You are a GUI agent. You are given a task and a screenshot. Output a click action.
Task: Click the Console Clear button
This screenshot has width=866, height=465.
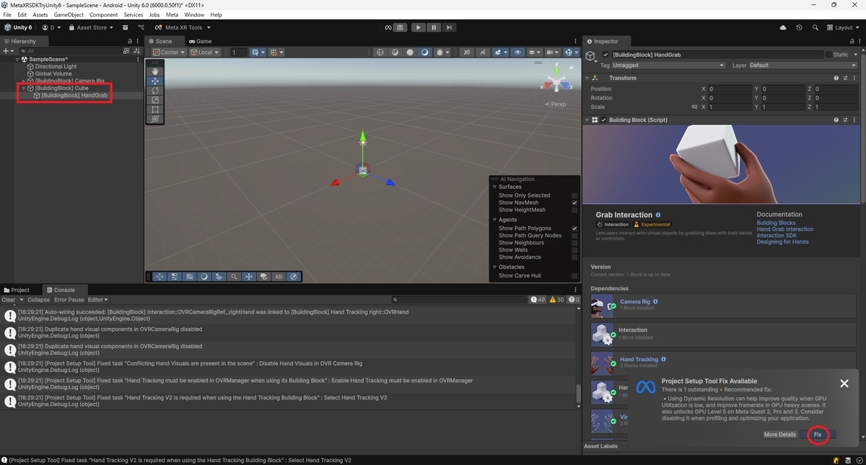coord(9,299)
